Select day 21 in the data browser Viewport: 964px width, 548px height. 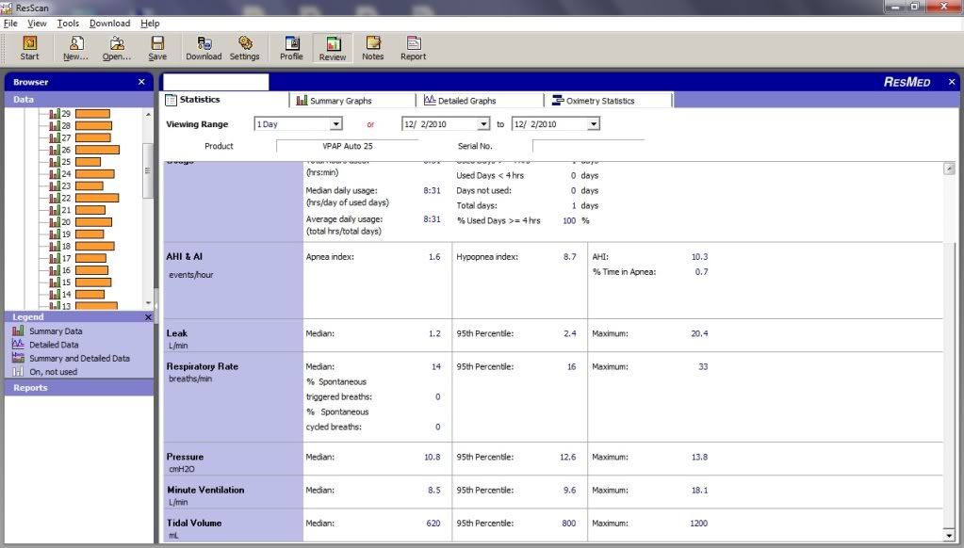pos(77,209)
